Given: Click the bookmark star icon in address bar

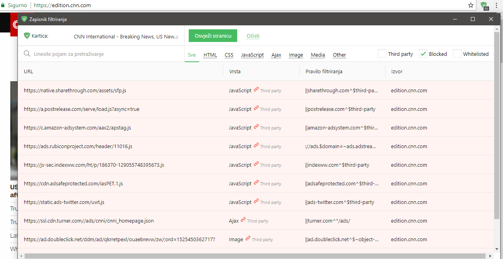Looking at the screenshot, I should tap(471, 5).
